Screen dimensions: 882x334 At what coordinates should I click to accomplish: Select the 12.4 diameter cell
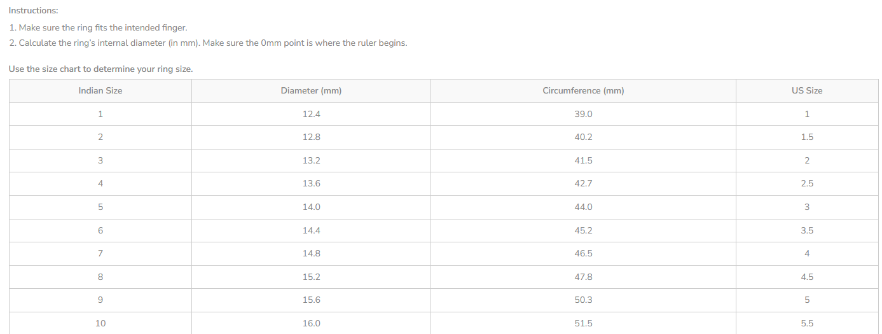pyautogui.click(x=311, y=115)
